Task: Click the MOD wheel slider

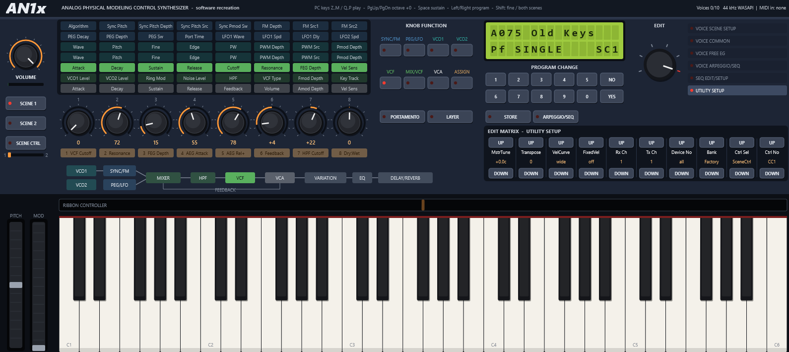Action: [39, 285]
